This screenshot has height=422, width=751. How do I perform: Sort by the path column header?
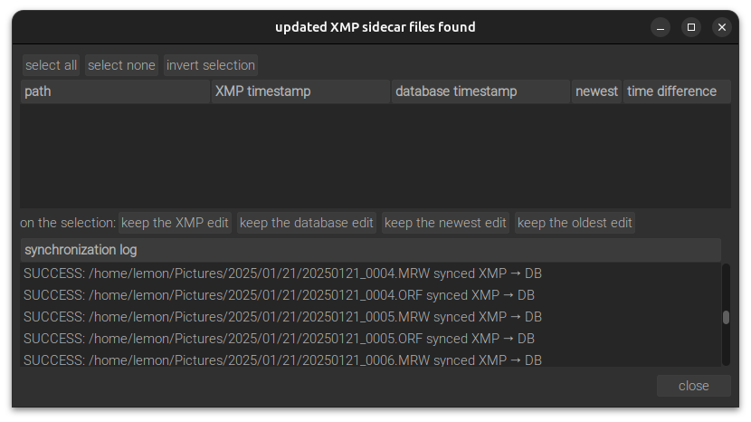[115, 91]
